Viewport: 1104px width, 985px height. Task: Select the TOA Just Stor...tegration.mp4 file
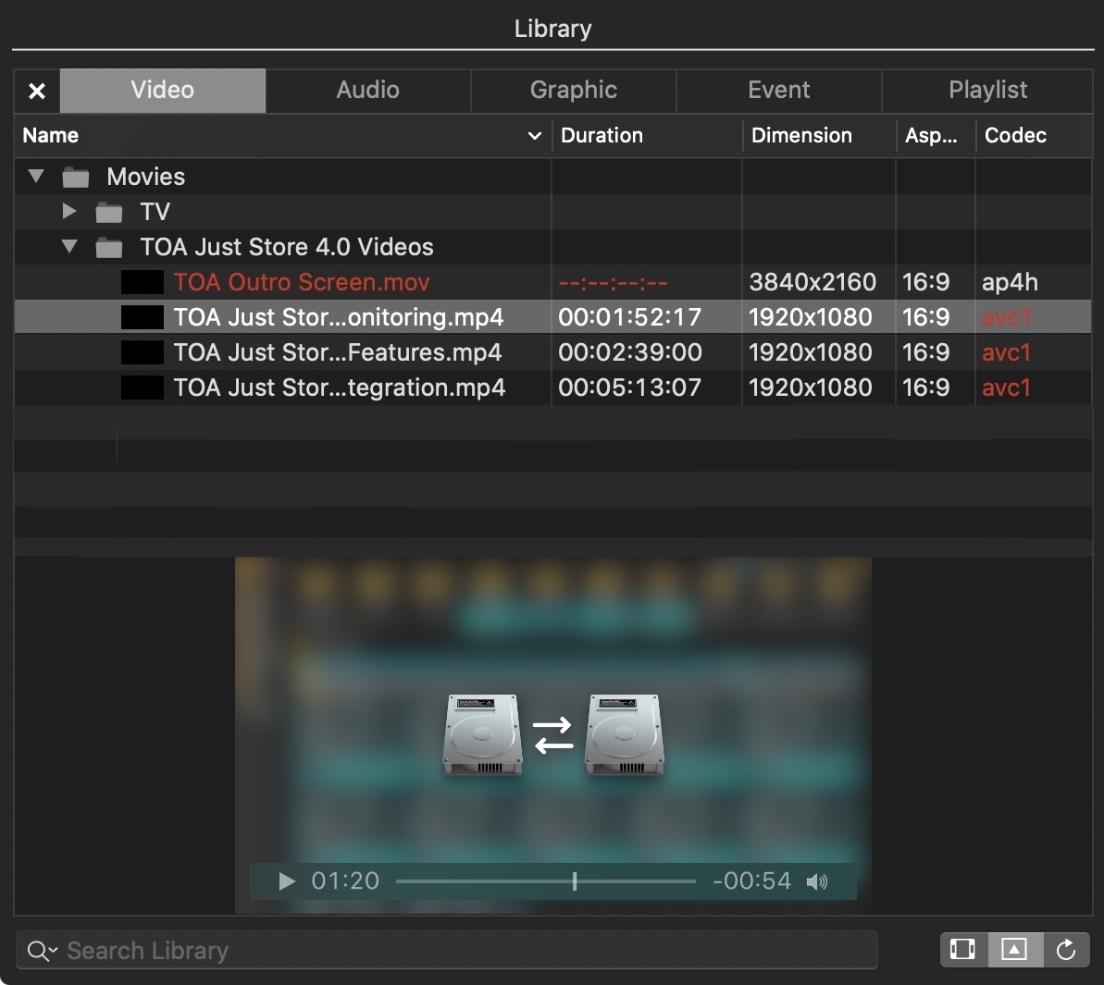click(x=340, y=388)
